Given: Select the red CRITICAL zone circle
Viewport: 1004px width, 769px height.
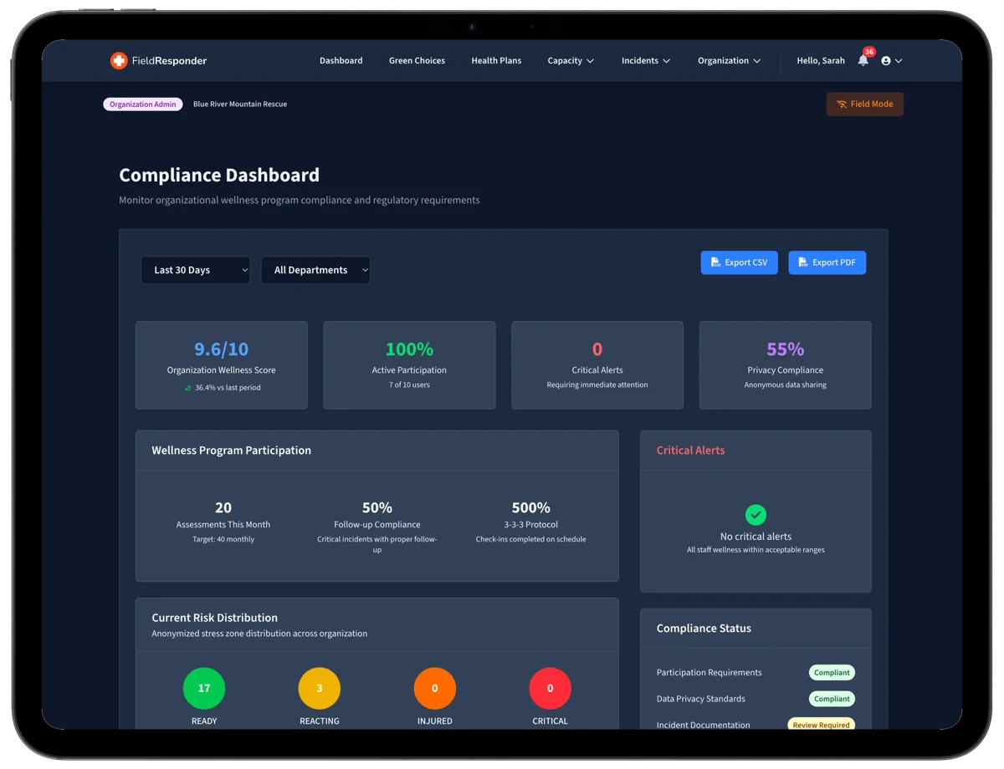Looking at the screenshot, I should click(550, 687).
